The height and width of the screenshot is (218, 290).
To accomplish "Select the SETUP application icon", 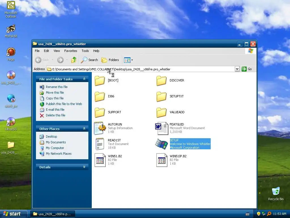I will coord(161,144).
